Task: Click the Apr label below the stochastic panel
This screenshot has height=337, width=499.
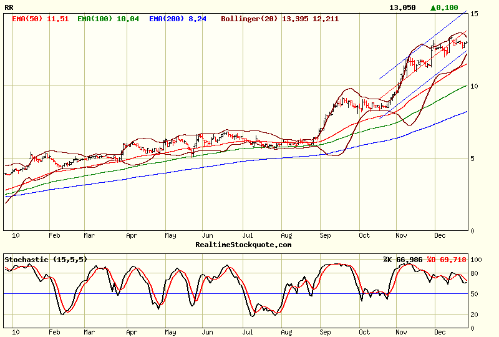Action: 131,333
